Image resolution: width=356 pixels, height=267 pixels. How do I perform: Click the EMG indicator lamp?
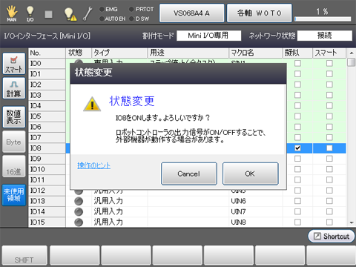102,10
